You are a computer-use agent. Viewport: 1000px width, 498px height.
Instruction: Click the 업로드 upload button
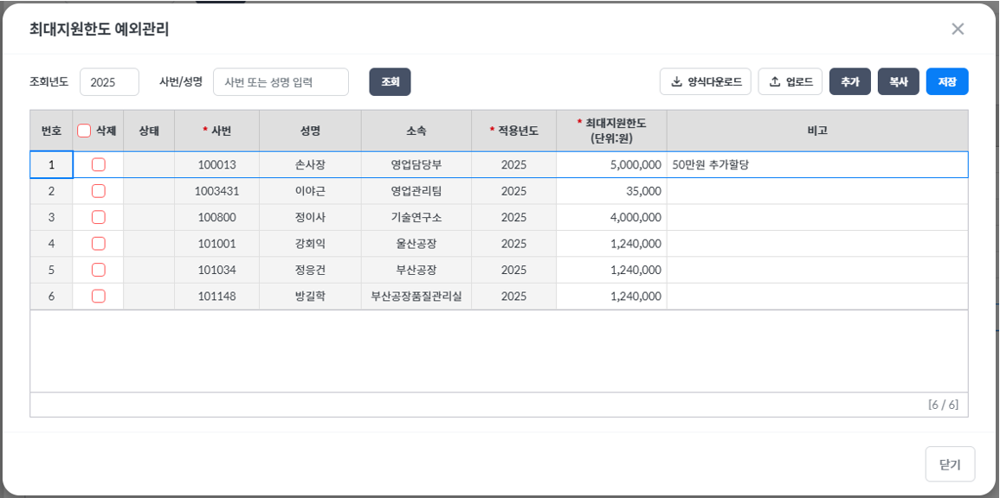(x=790, y=81)
